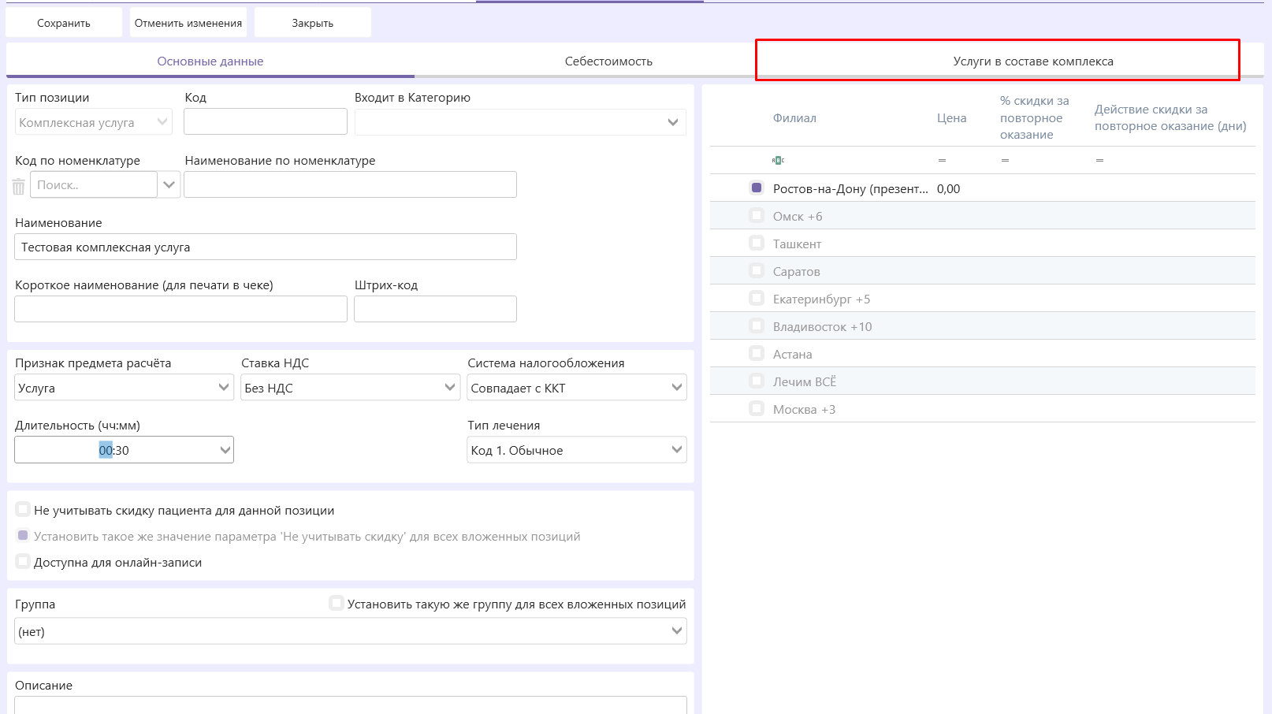Check the Саратов branch checkbox

pos(757,270)
